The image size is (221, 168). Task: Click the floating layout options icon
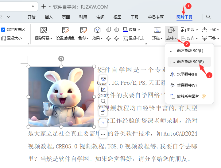pos(103,79)
